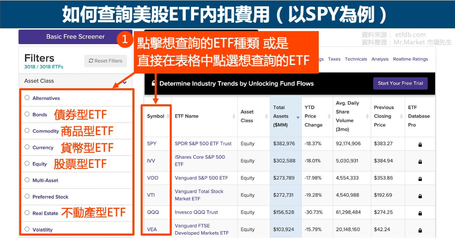Click IVV total assets $302,588
The width and height of the screenshot is (455, 238).
(x=284, y=161)
